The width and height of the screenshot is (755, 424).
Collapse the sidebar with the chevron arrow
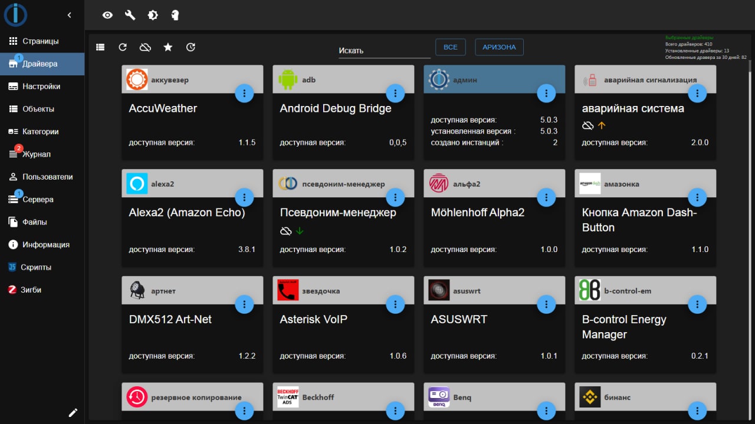[69, 15]
